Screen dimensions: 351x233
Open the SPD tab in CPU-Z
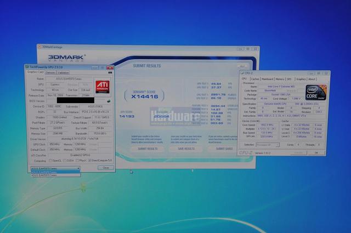289,79
